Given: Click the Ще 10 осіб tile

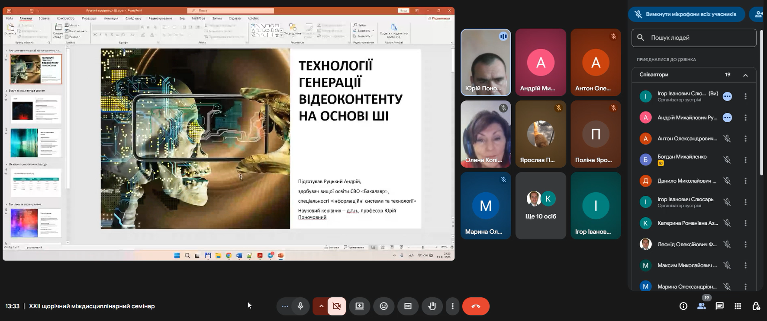Looking at the screenshot, I should (541, 206).
